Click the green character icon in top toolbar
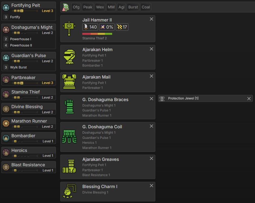 [x=65, y=7]
